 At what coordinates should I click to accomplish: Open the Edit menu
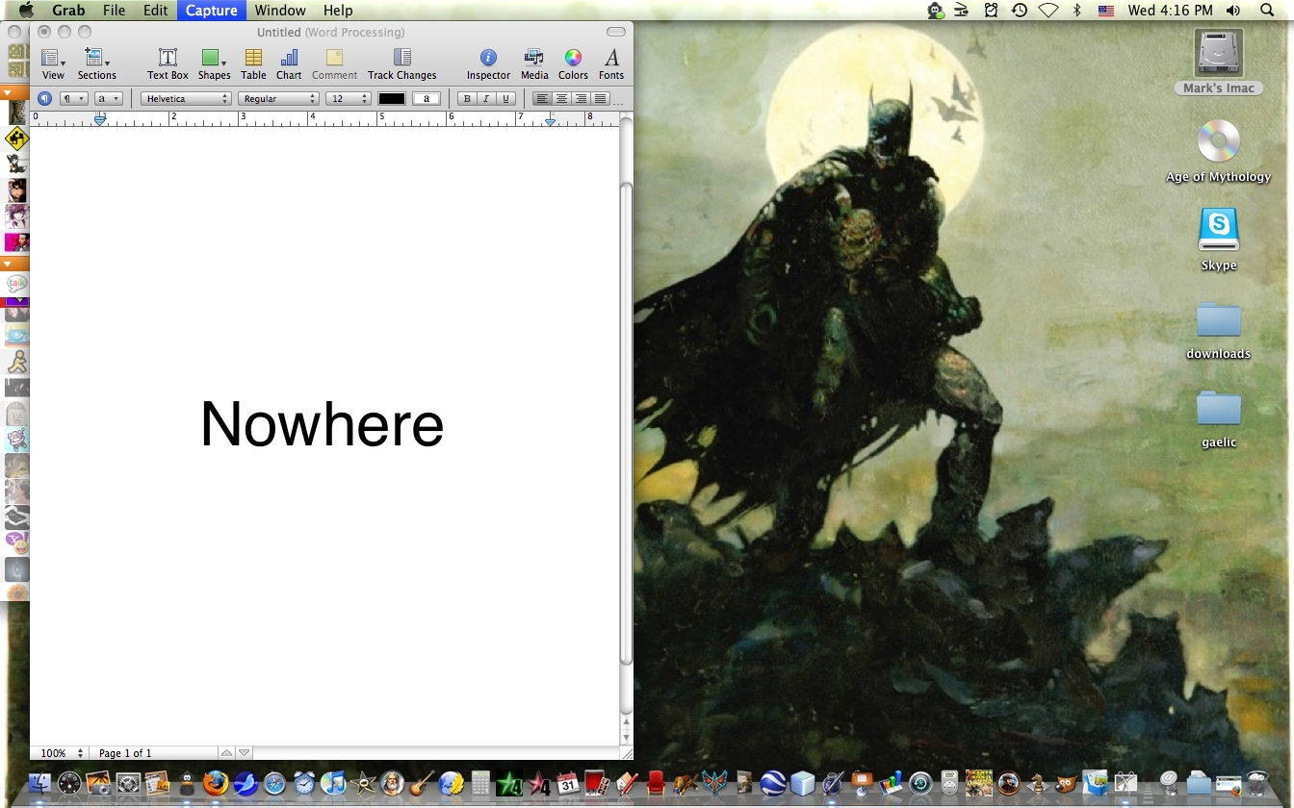(155, 11)
